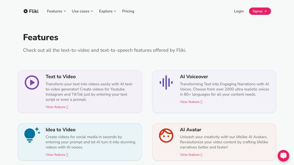This screenshot has width=294, height=165.
Task: Go to the Pricing page
Action: tap(128, 11)
